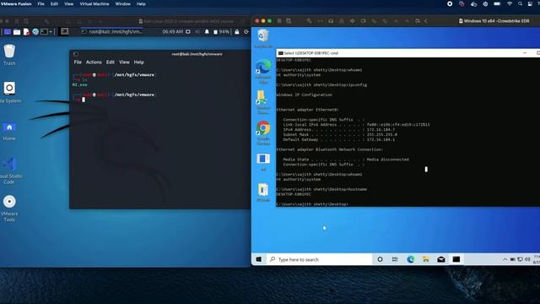
Task: Collapse the Windows VM toolbar chevron arrow
Action: tap(426, 21)
